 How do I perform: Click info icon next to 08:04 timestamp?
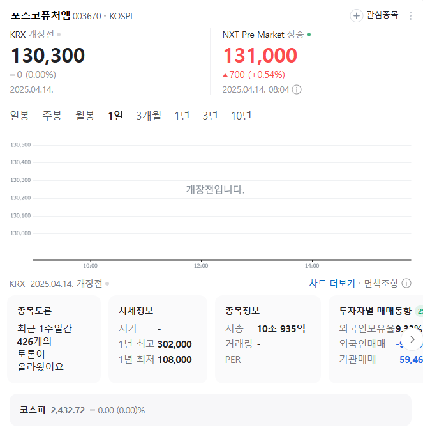(x=297, y=89)
